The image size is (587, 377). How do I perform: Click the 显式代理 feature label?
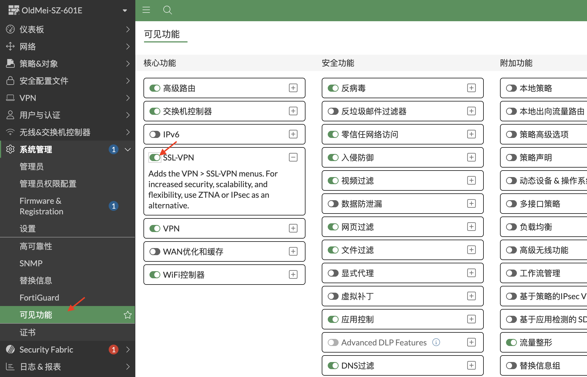[x=358, y=273]
